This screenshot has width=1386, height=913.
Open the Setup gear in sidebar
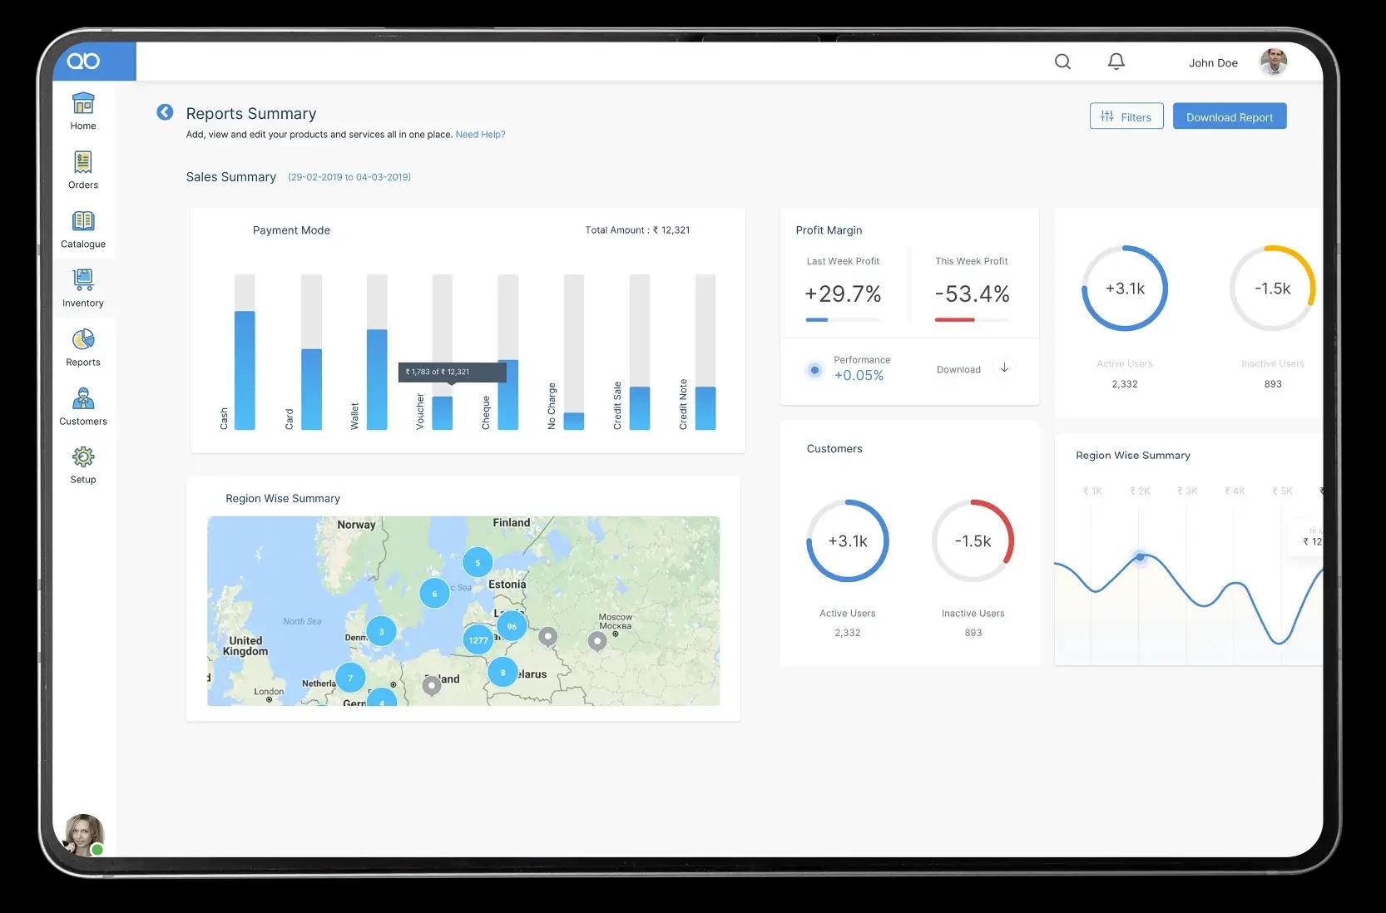(83, 464)
